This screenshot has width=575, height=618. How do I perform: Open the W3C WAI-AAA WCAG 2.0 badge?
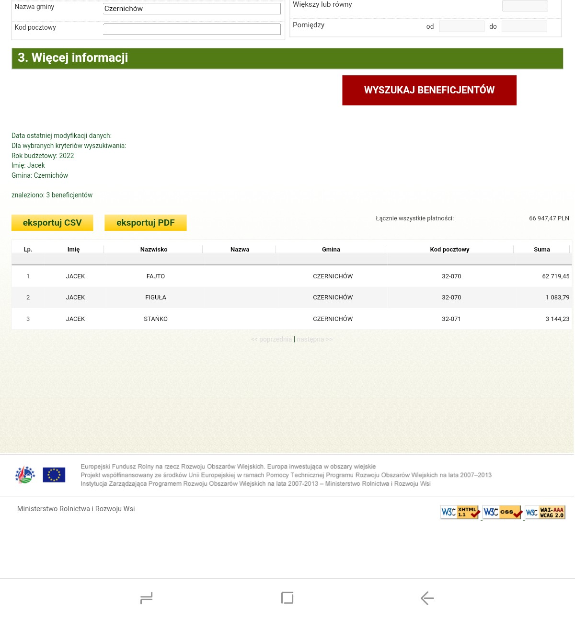tap(545, 512)
